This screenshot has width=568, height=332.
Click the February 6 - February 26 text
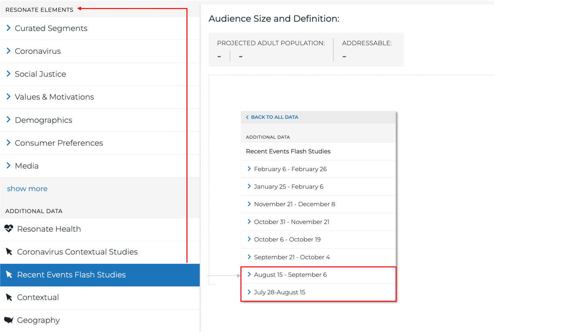(290, 169)
